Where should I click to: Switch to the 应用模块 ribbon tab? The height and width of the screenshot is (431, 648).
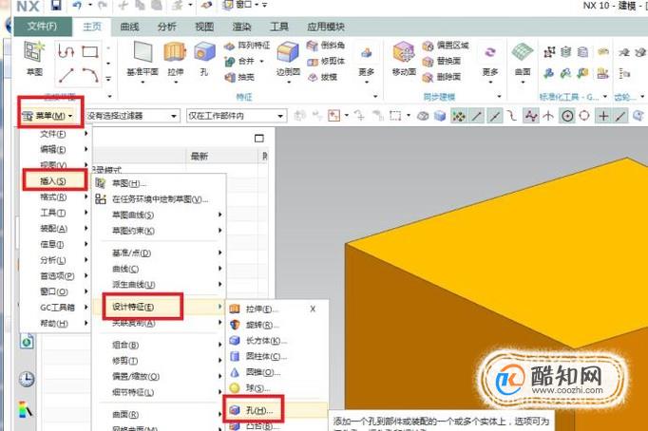326,27
